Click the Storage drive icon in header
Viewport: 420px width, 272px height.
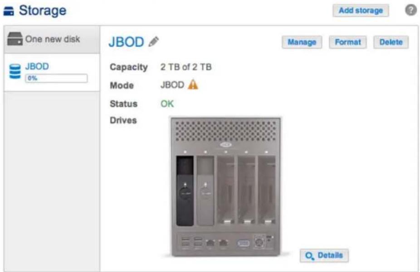[9, 11]
